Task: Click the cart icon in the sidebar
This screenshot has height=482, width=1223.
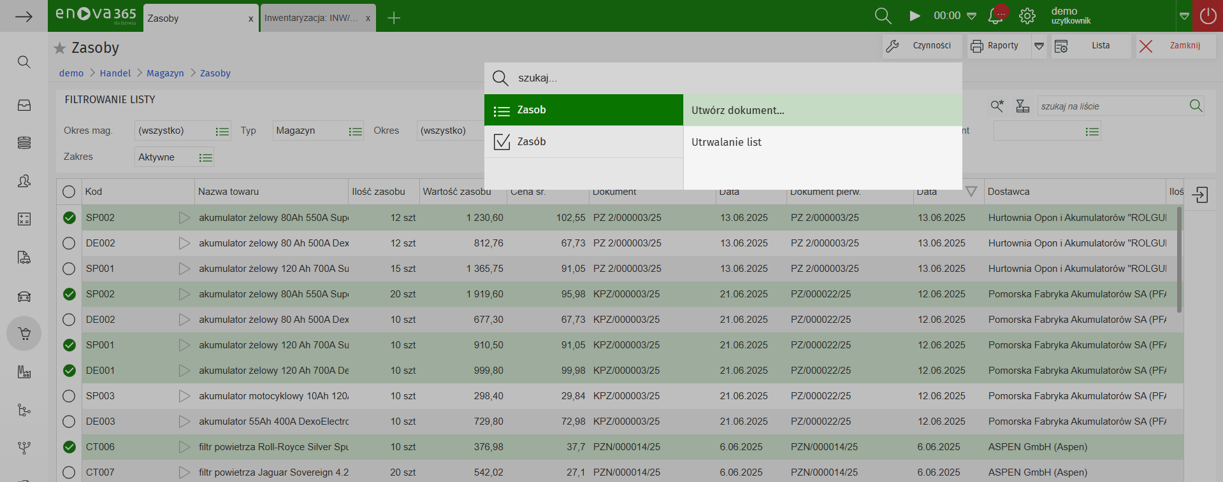Action: (24, 334)
